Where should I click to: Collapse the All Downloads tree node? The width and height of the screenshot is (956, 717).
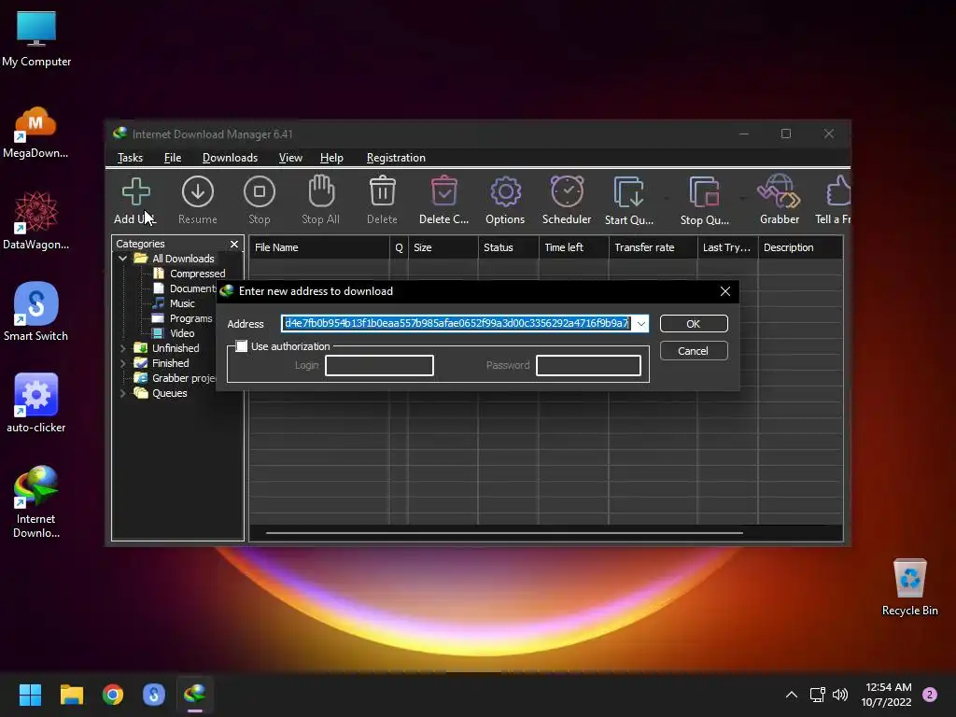[x=123, y=259]
